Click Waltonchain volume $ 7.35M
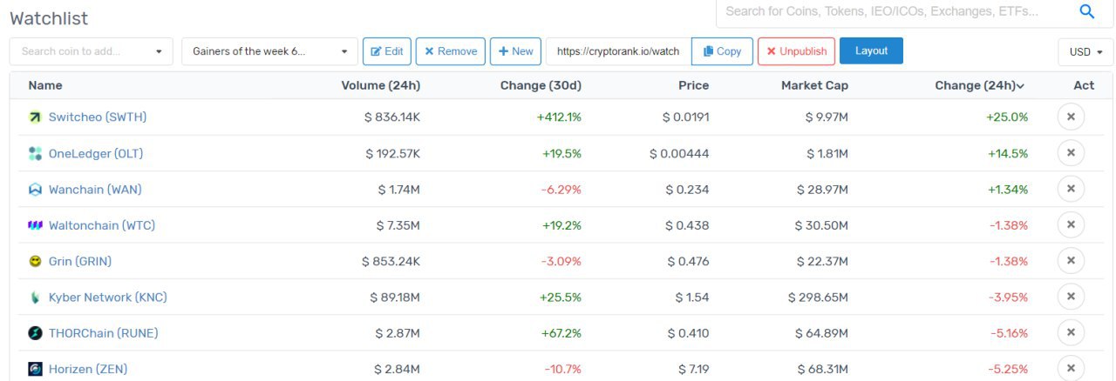This screenshot has height=381, width=1116. click(399, 225)
